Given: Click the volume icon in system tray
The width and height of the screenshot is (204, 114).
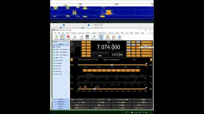Looking at the screenshot, I should [x=137, y=112].
